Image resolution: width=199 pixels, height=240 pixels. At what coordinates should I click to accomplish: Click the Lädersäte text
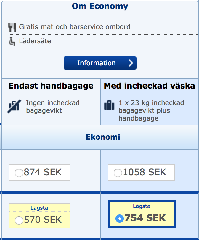(35, 41)
